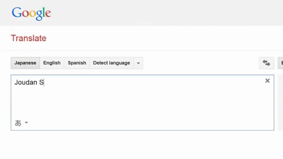
Task: Enable Detect language option
Action: tap(111, 63)
